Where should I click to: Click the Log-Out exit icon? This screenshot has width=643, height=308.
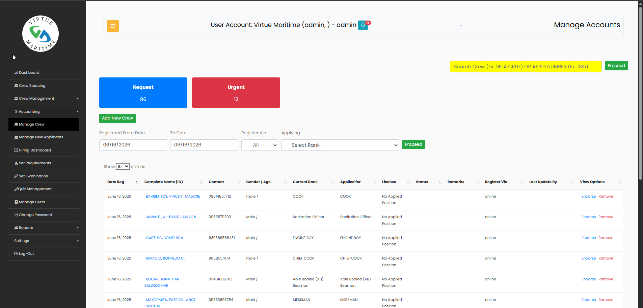click(x=16, y=253)
